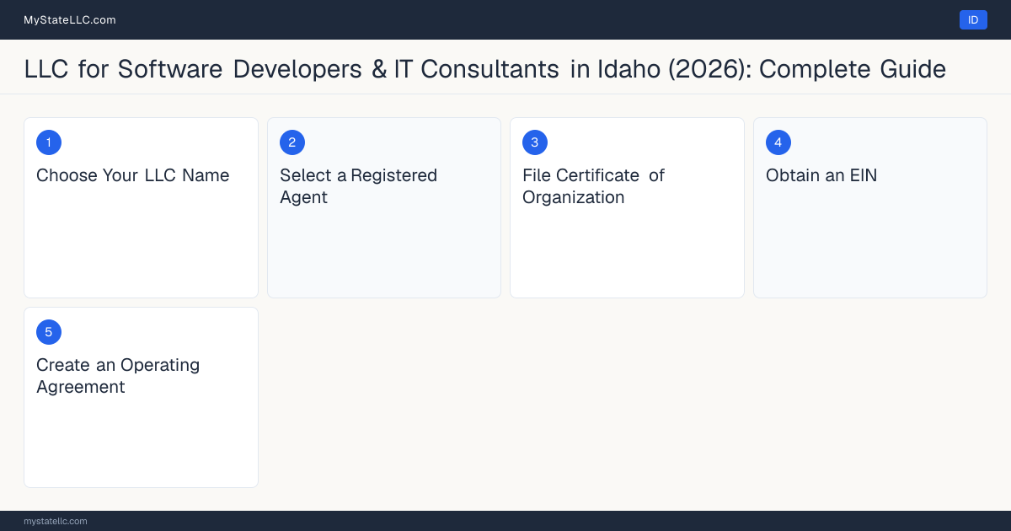
Task: Select step 5 number circle
Action: click(x=49, y=332)
